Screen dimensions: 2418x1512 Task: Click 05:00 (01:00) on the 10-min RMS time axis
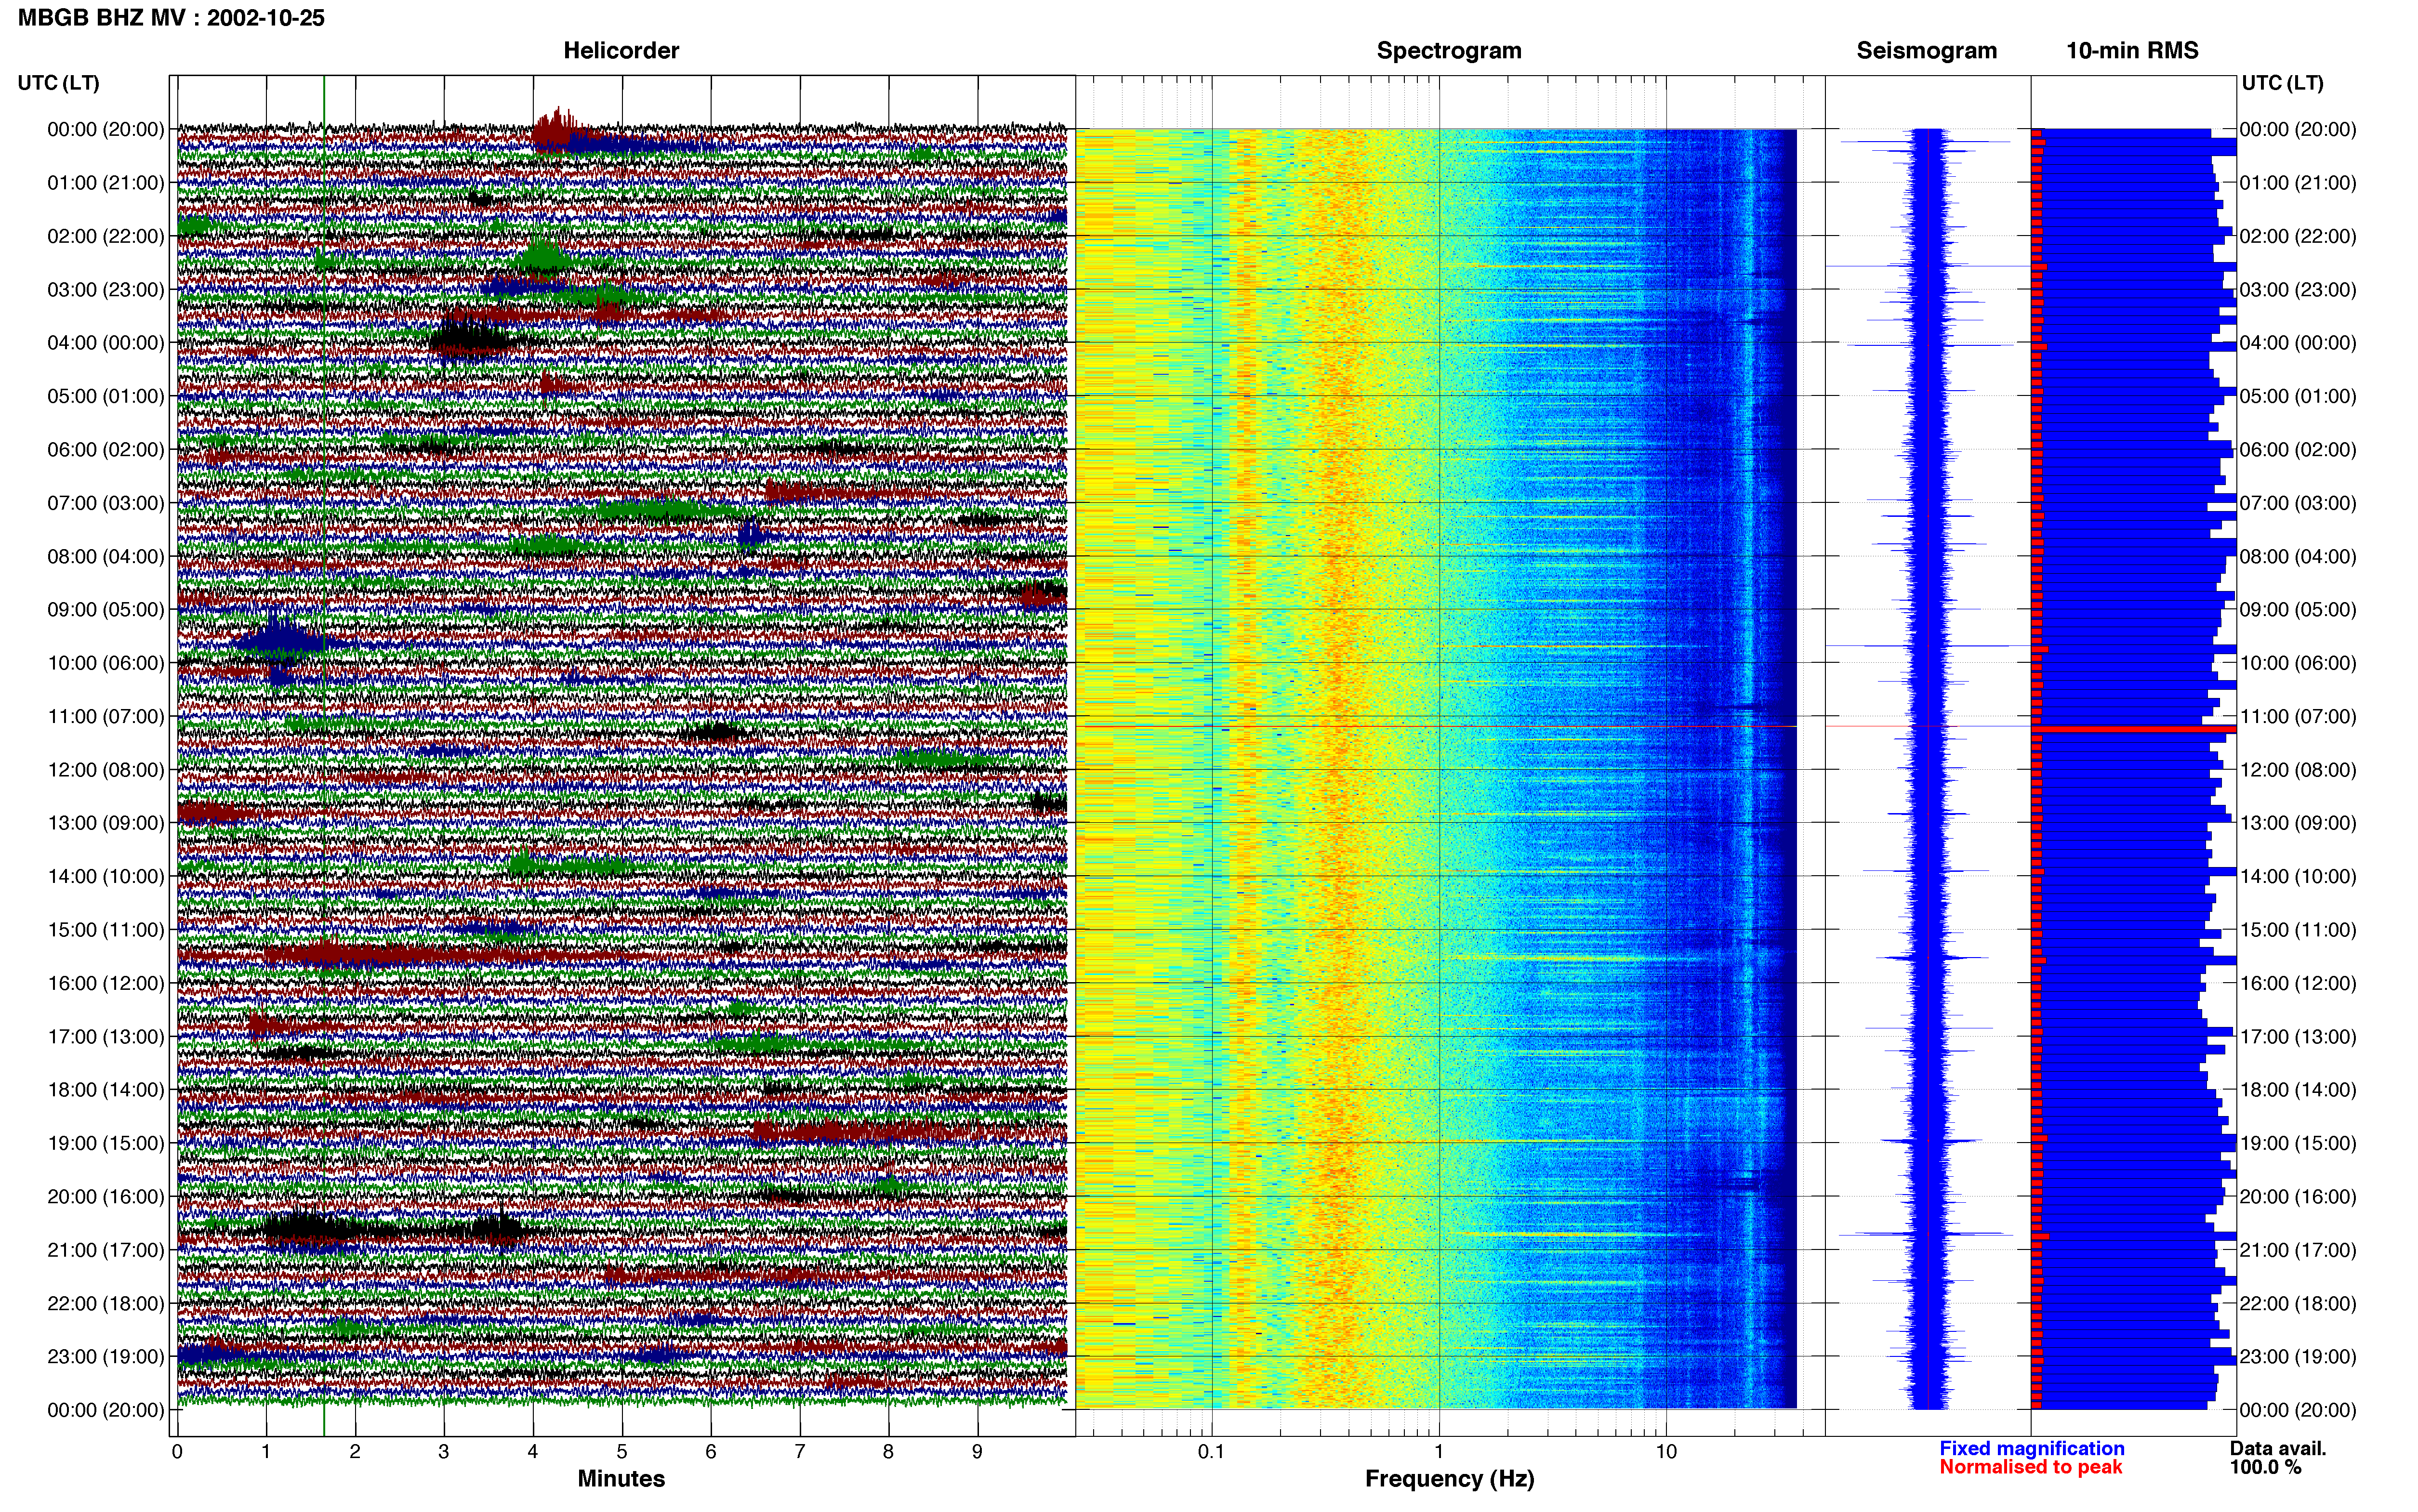(x=2298, y=396)
